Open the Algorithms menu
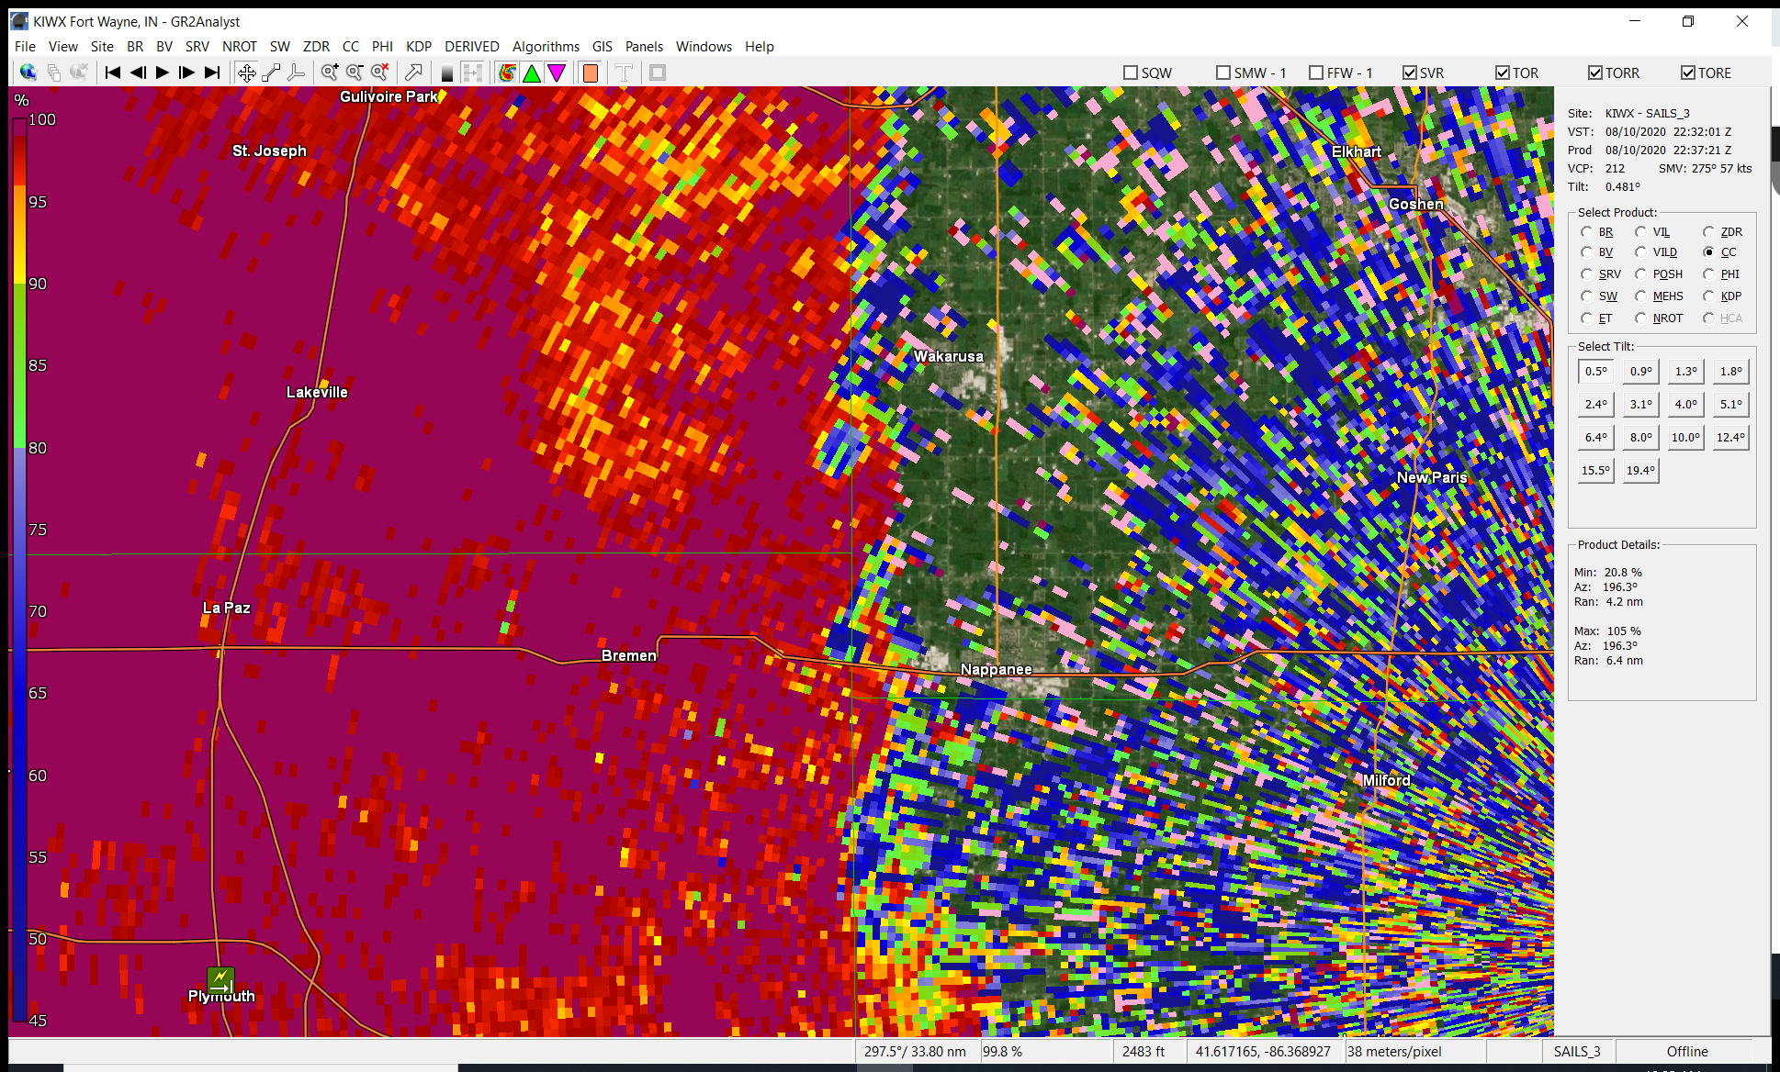The image size is (1780, 1072). [546, 47]
